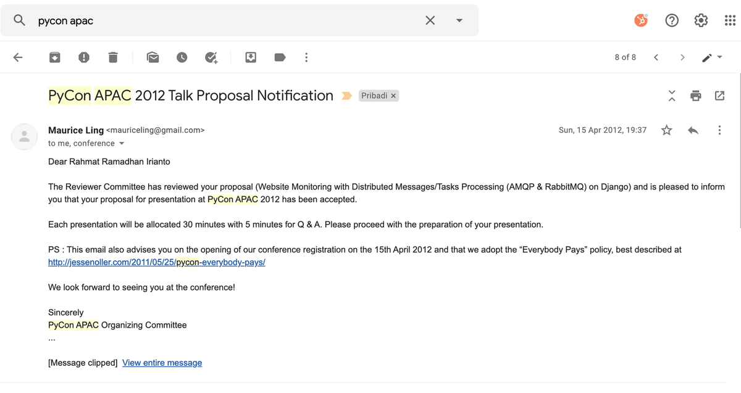Viewport: 741px width, 393px height.
Task: Open the Labels icon
Action: coord(280,57)
